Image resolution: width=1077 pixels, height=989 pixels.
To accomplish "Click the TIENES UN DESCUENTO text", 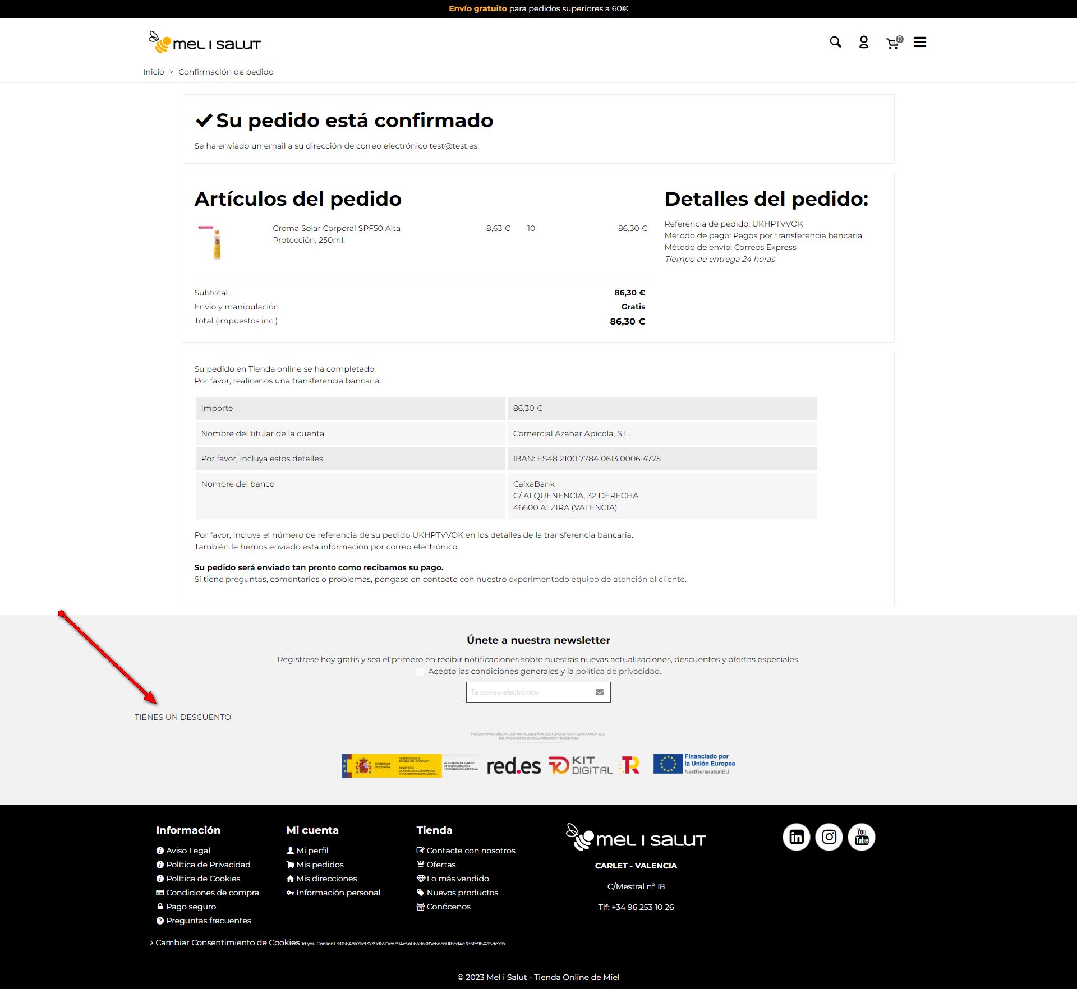I will tap(183, 717).
